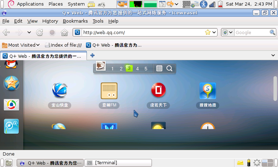Bookmark this page with the star

click(207, 32)
